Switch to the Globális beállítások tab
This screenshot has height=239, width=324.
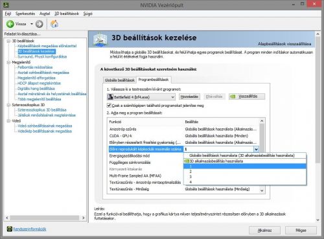[x=120, y=80]
